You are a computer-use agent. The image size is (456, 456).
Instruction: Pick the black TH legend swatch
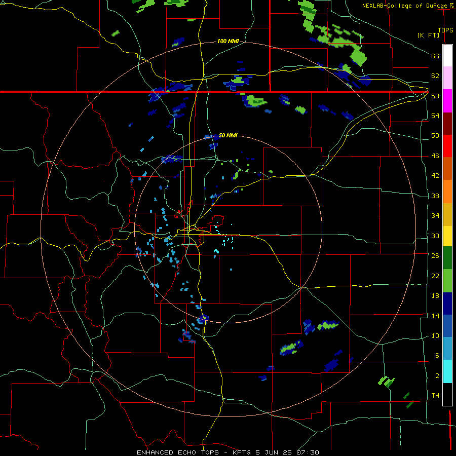pyautogui.click(x=447, y=394)
